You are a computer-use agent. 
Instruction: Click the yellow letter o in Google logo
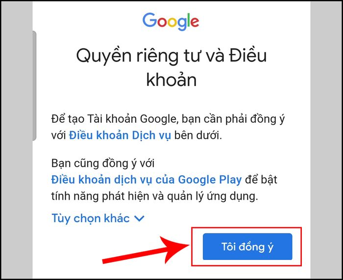click(172, 22)
